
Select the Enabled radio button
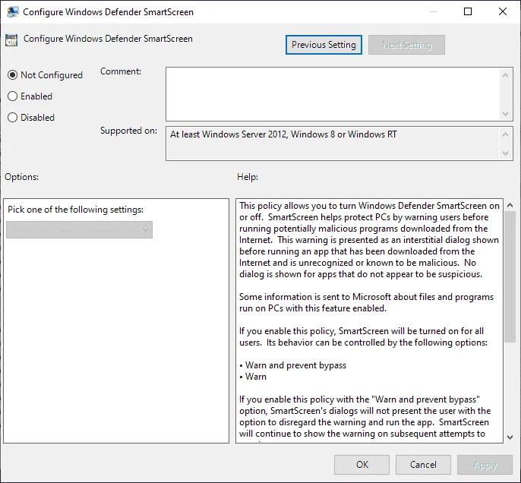tap(12, 96)
